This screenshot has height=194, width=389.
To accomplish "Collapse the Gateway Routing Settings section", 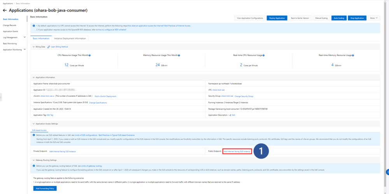I will 33,160.
